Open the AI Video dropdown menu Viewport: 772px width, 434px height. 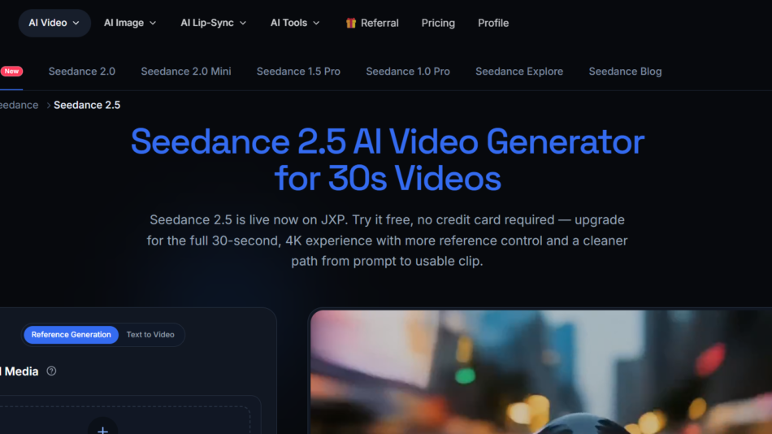click(x=54, y=23)
